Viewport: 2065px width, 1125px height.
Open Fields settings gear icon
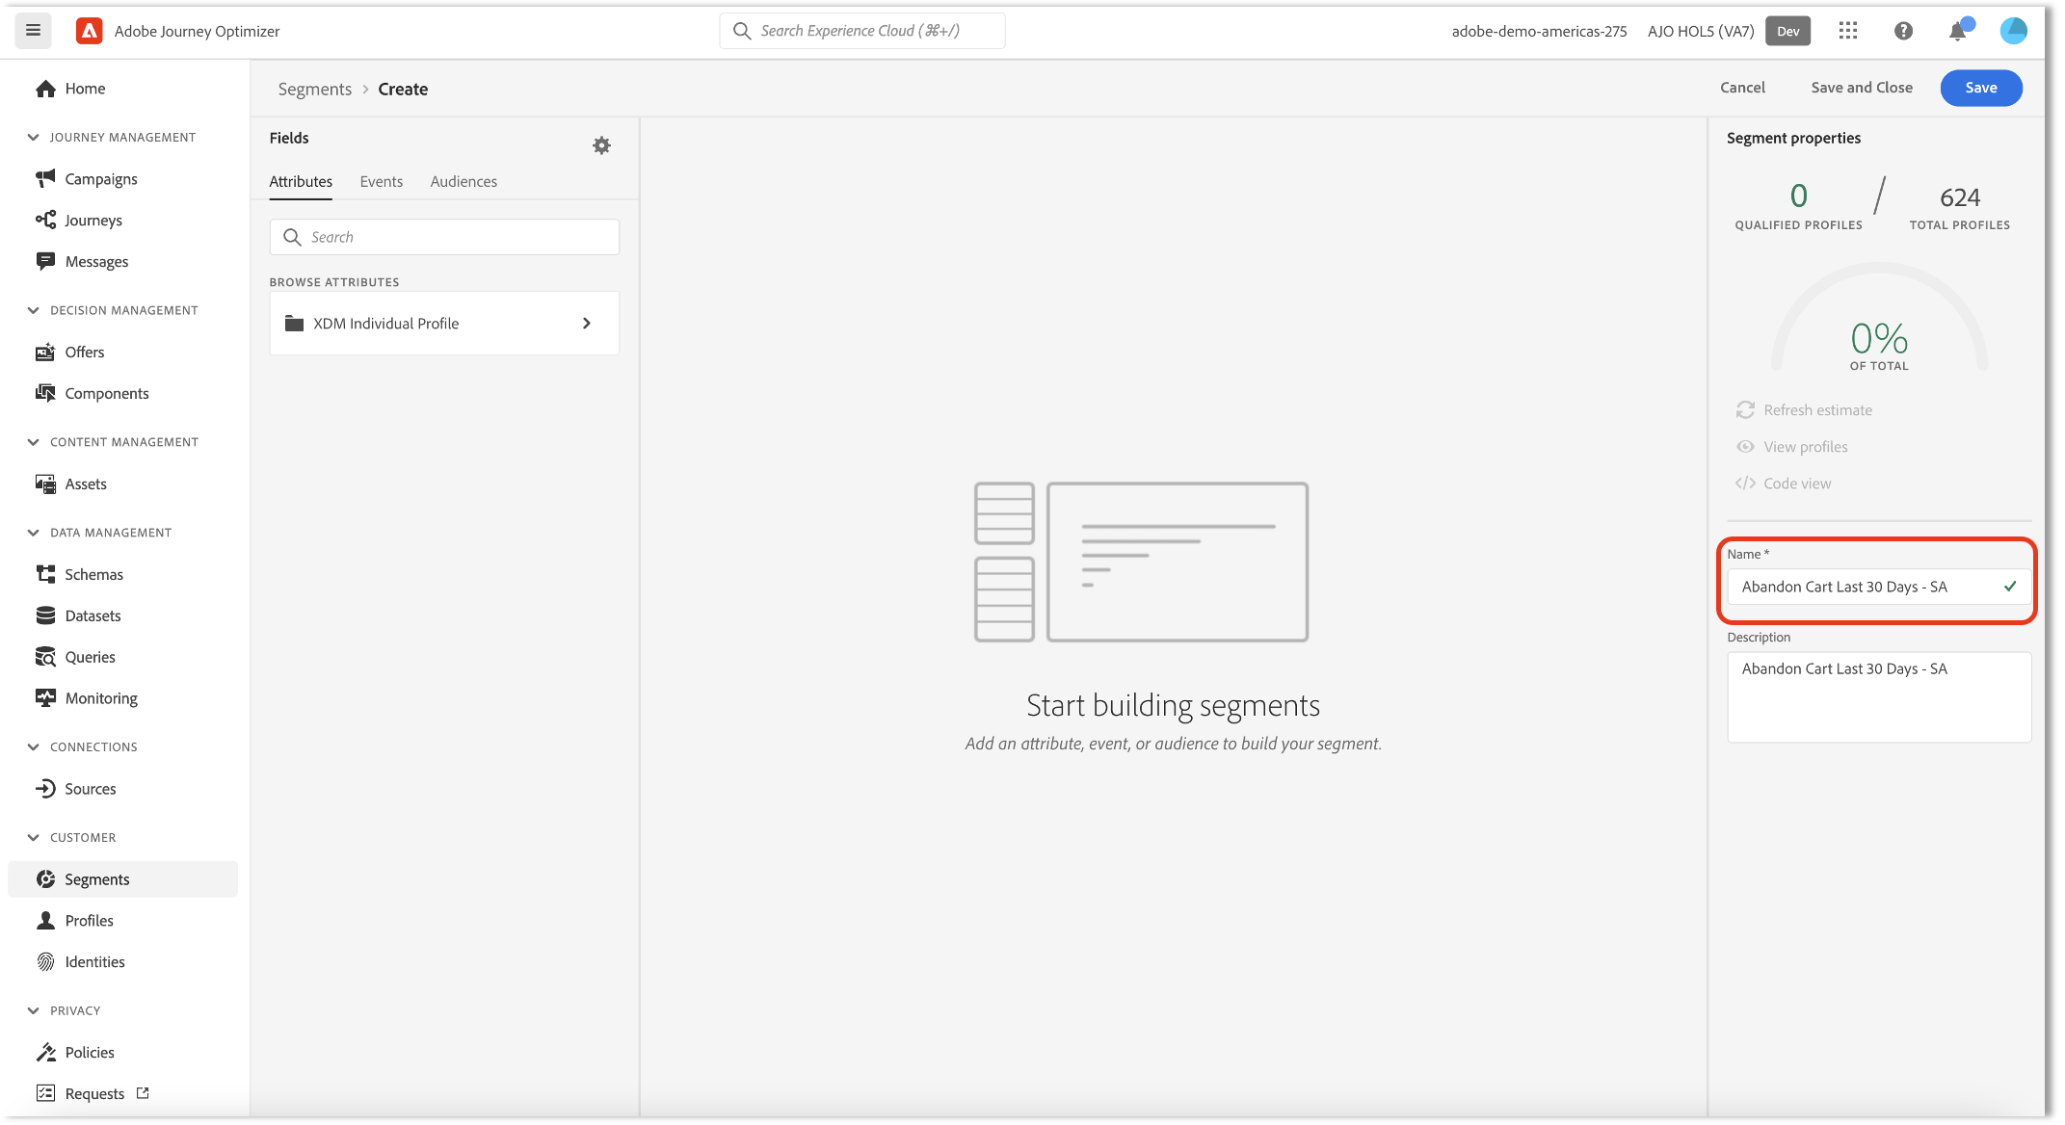(601, 145)
